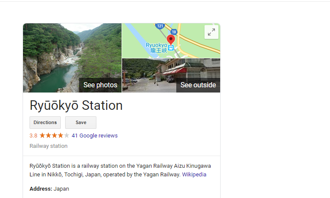Screen dimensions: 330x198
Task: Click the 3.8 rating number
Action: [x=33, y=136]
